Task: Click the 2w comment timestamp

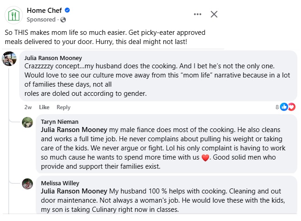Action: pos(28,107)
